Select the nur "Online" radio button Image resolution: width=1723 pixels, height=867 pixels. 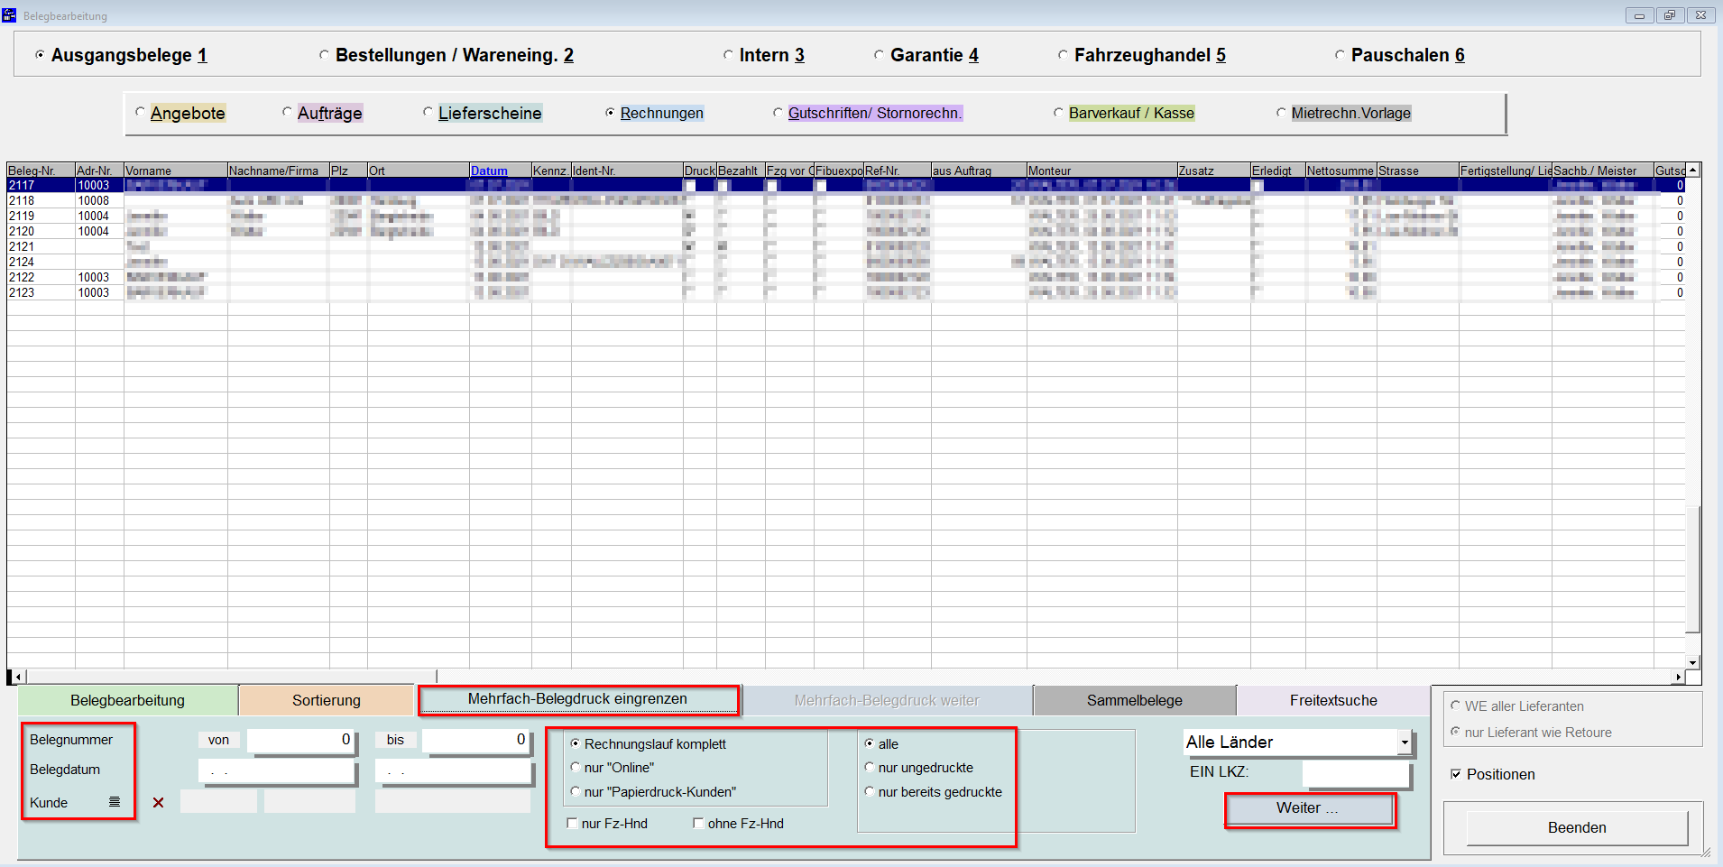pyautogui.click(x=576, y=767)
